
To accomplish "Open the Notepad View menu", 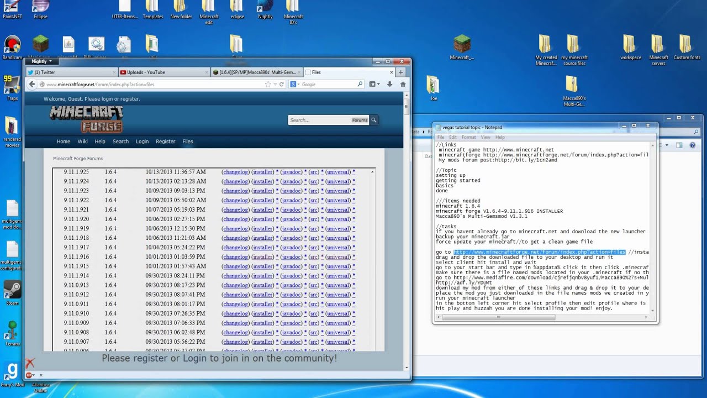I will tap(486, 137).
